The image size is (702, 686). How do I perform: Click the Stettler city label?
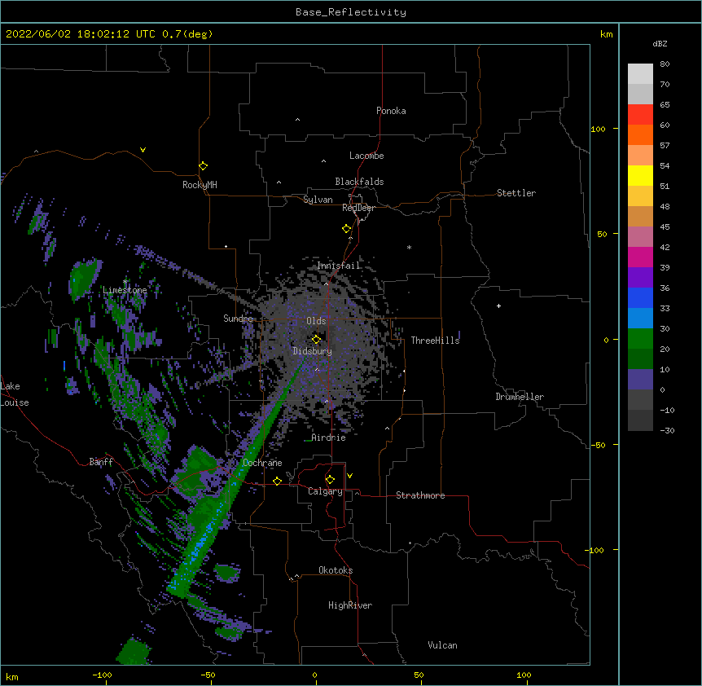pos(516,193)
